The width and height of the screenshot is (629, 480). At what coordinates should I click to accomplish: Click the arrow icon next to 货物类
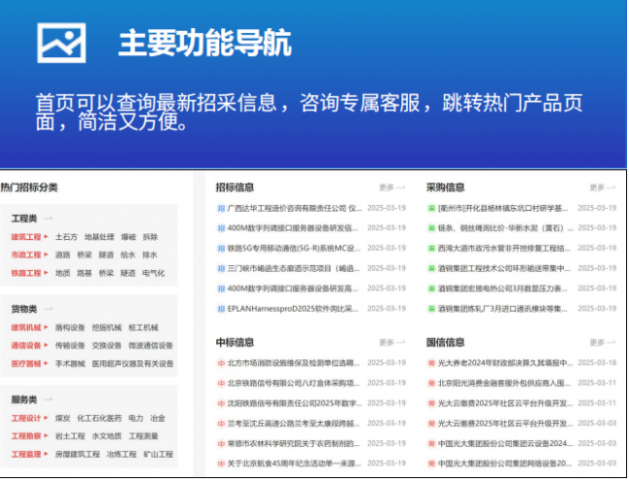(x=48, y=309)
